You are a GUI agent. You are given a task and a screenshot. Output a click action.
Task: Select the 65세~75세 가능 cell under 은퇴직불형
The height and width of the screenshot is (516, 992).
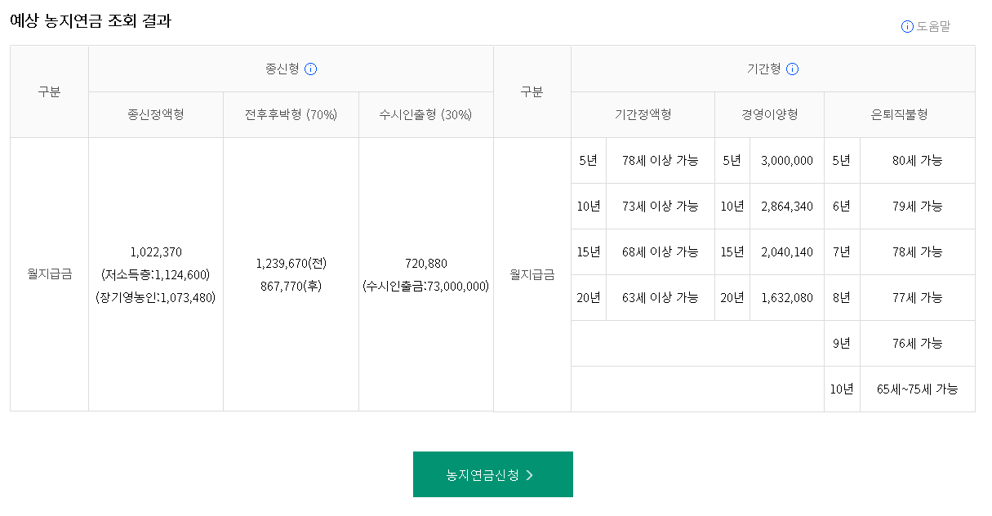tap(917, 389)
